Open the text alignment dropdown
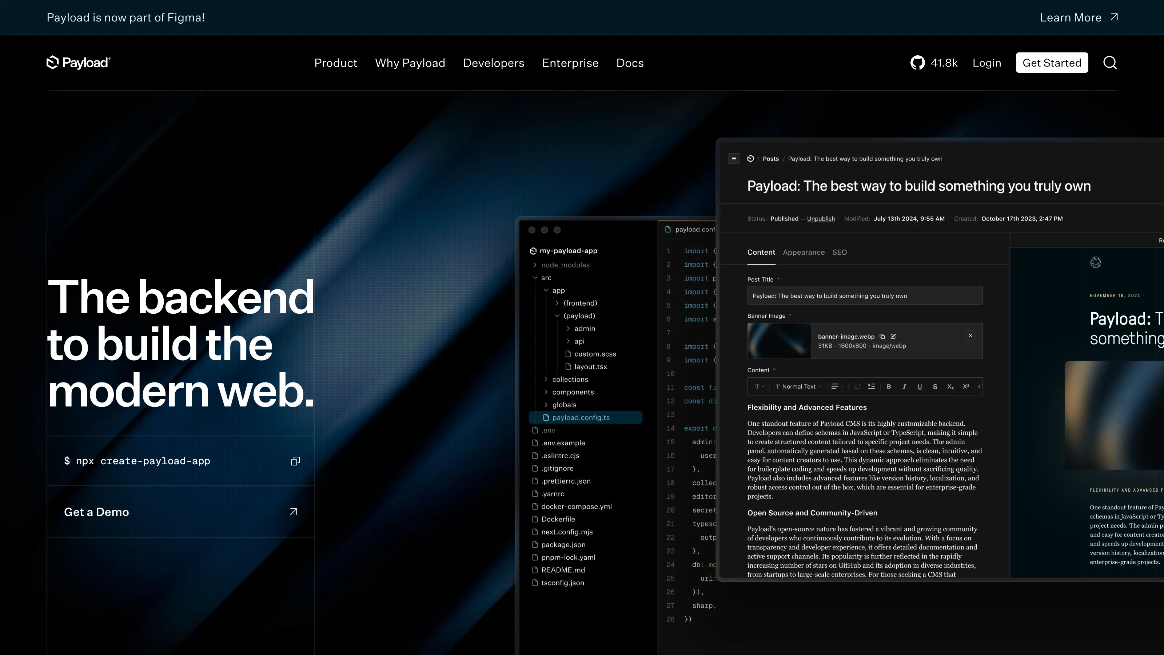The width and height of the screenshot is (1164, 655). pyautogui.click(x=837, y=386)
